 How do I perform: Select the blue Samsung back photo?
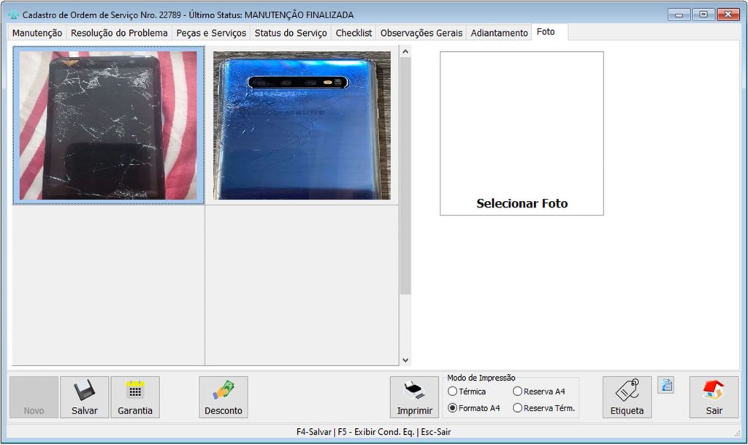302,125
